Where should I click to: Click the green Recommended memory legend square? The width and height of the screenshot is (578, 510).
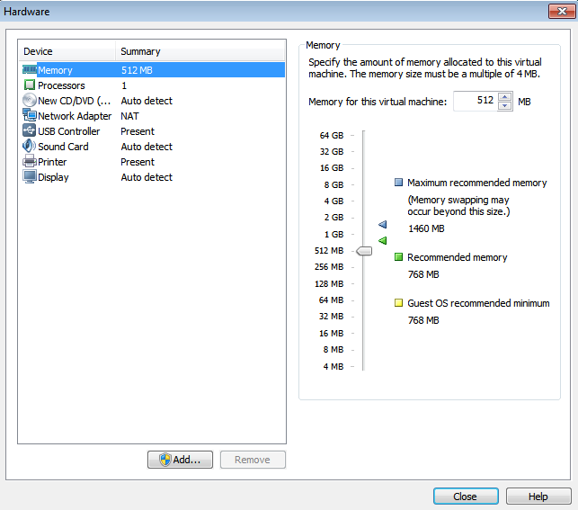(398, 256)
